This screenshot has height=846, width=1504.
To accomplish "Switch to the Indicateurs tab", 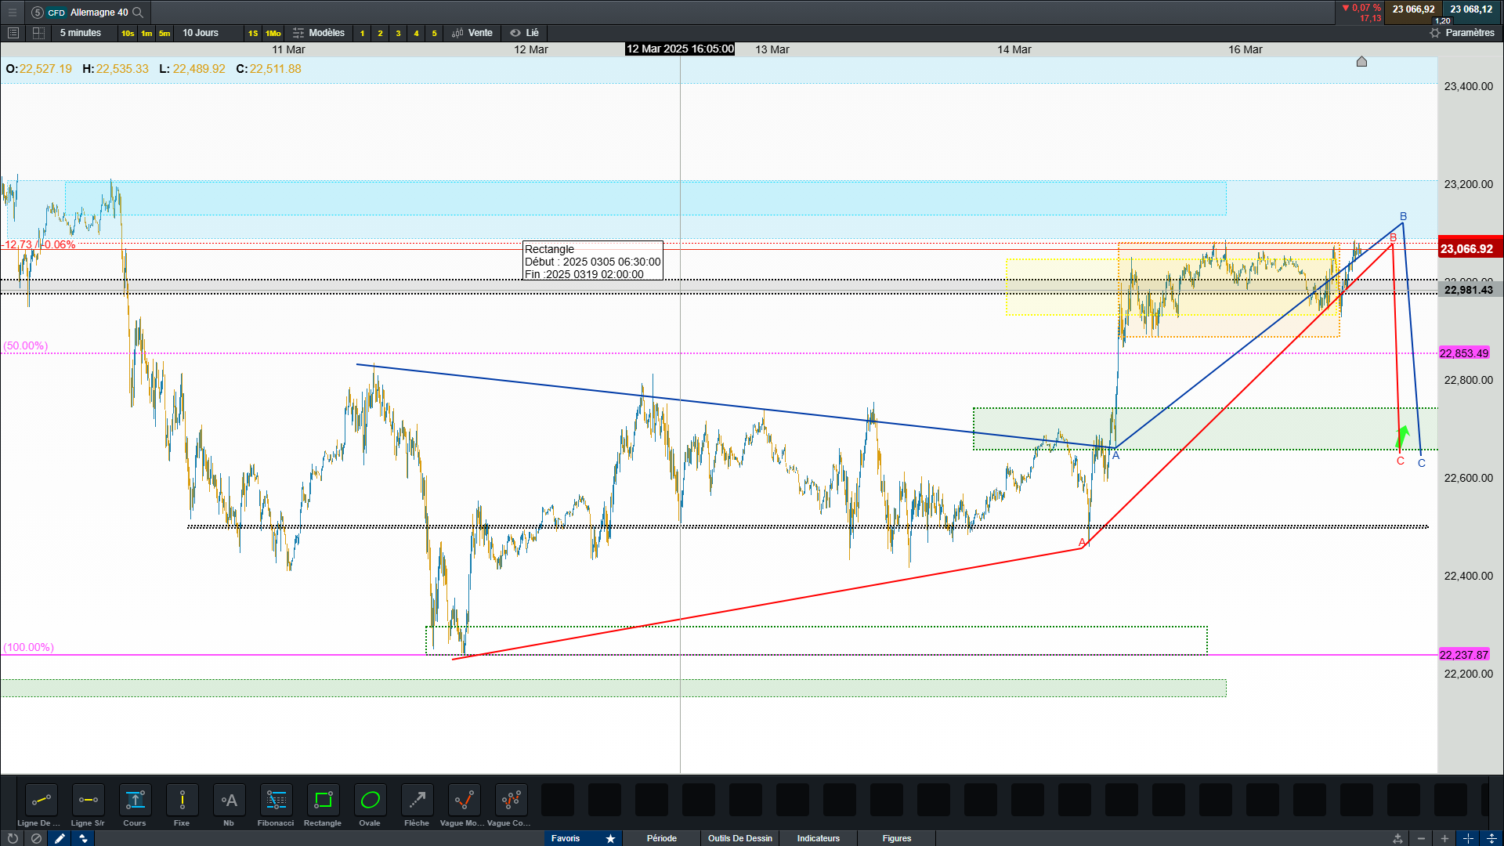I will (x=818, y=838).
